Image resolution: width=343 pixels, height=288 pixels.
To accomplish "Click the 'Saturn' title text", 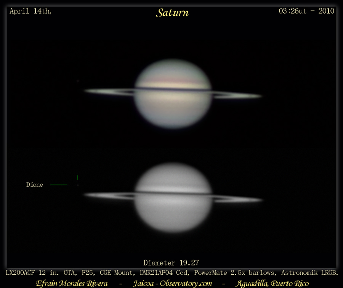I will [x=172, y=13].
